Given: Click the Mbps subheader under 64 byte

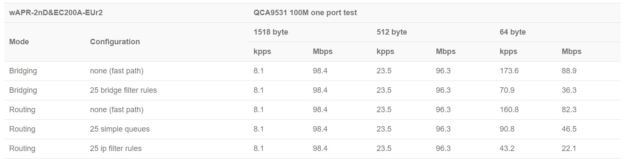Looking at the screenshot, I should pos(572,51).
